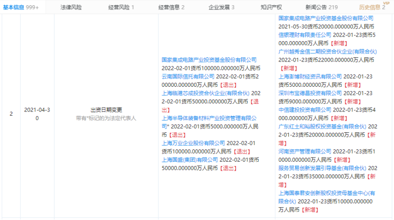The image size is (394, 220).
Task: Select row number 2 cell
Action: [x=11, y=114]
